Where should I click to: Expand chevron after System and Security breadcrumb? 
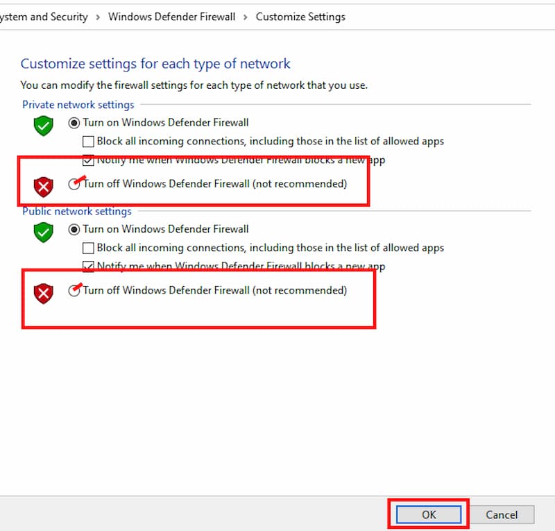tap(98, 17)
